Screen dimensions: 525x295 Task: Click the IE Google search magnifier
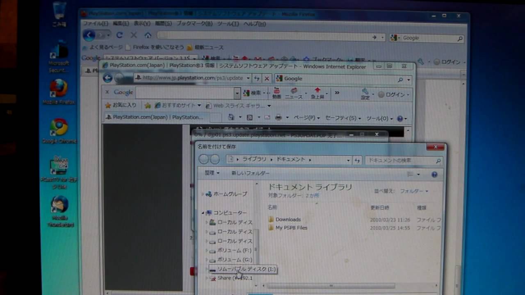tap(400, 79)
